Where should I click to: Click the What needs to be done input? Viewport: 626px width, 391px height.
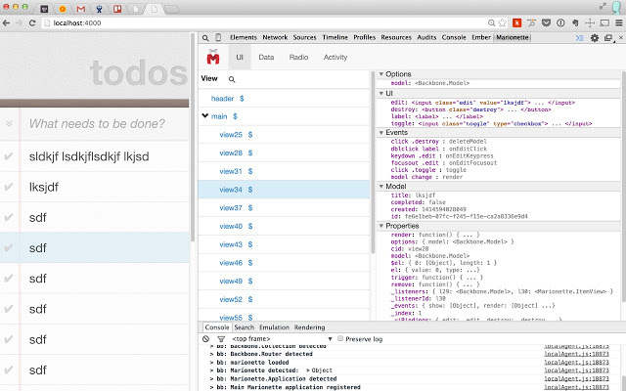pos(105,124)
